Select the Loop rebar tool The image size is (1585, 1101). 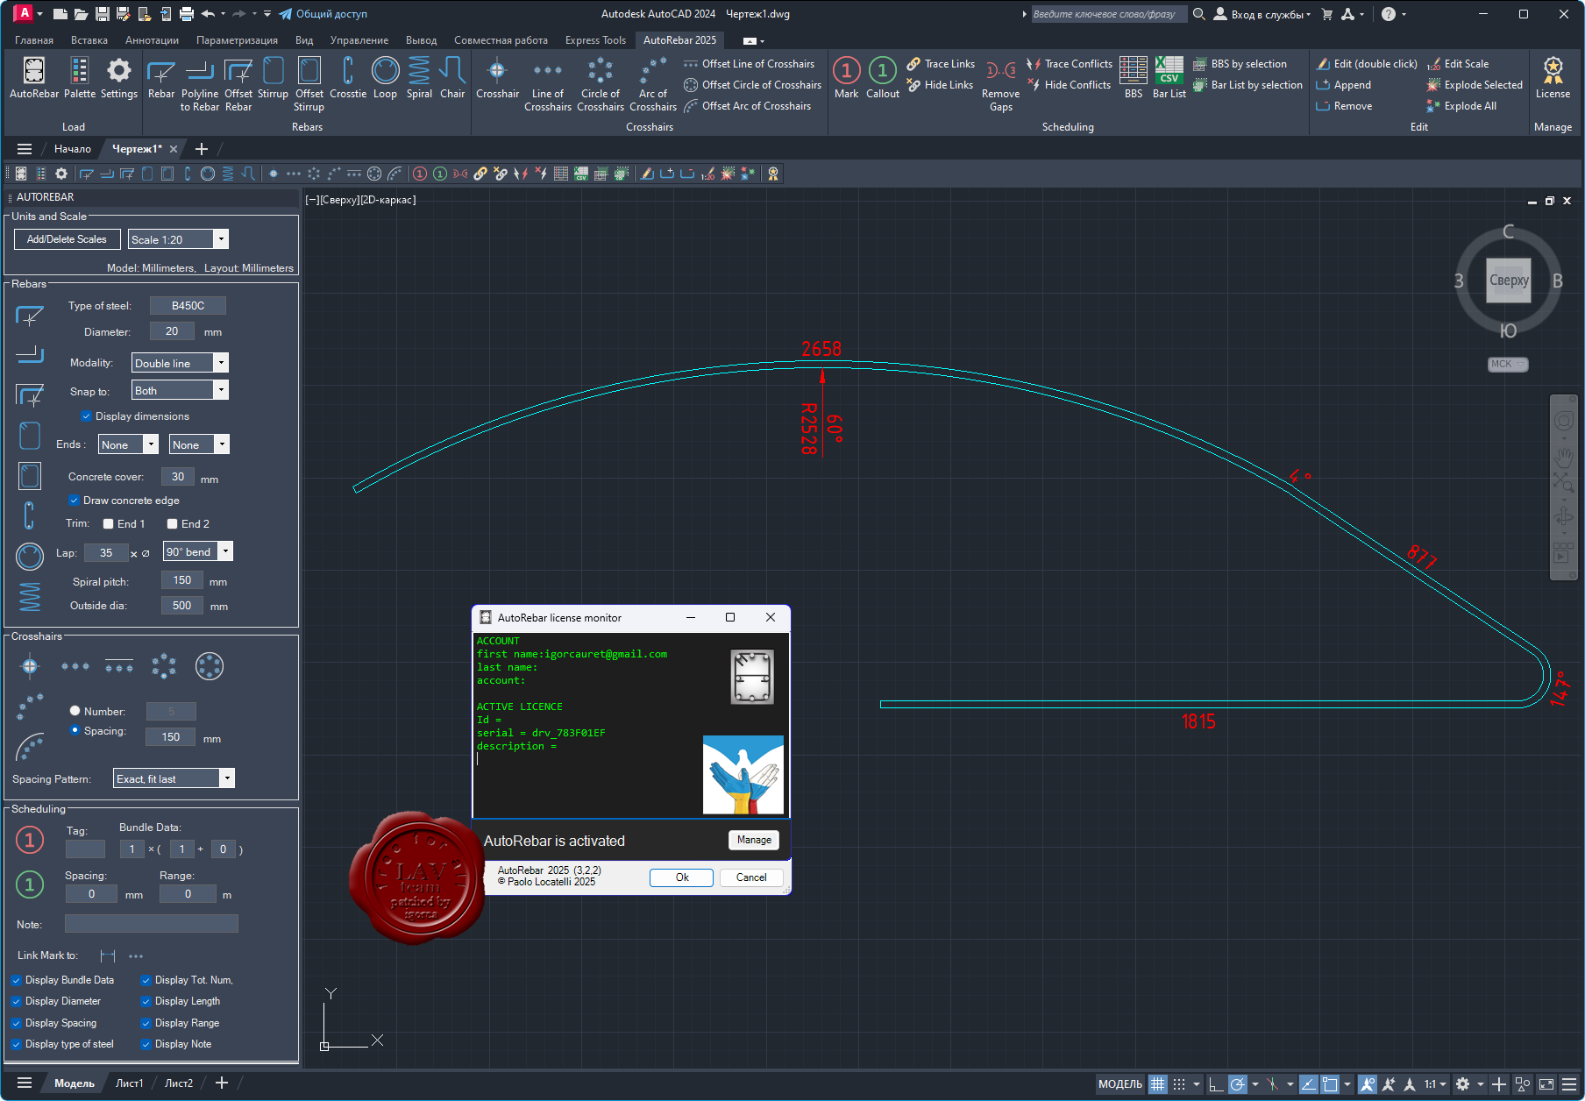tap(386, 77)
